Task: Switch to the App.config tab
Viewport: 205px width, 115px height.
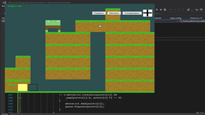Action: [176, 18]
